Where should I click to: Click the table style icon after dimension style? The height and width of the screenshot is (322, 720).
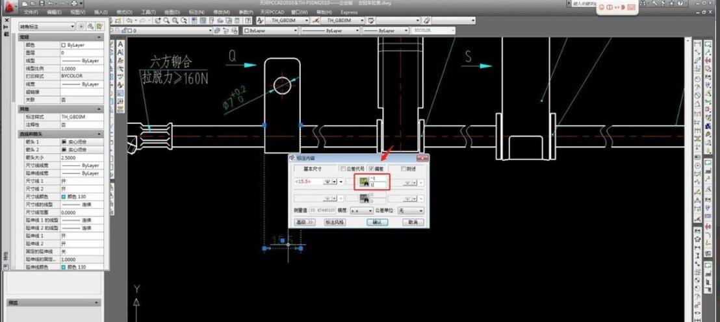pyautogui.click(x=371, y=21)
